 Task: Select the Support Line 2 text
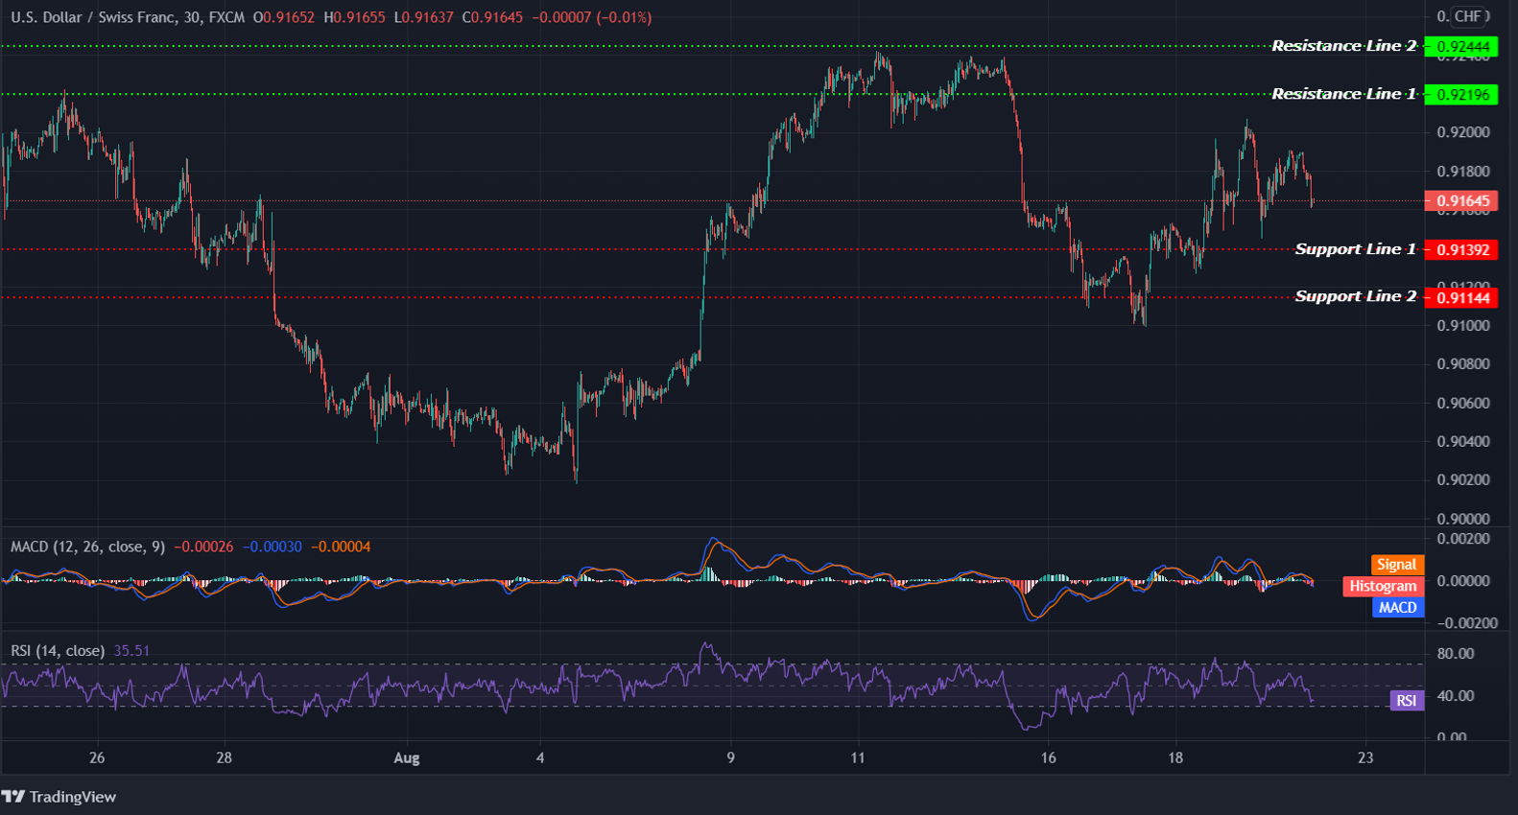(1355, 296)
